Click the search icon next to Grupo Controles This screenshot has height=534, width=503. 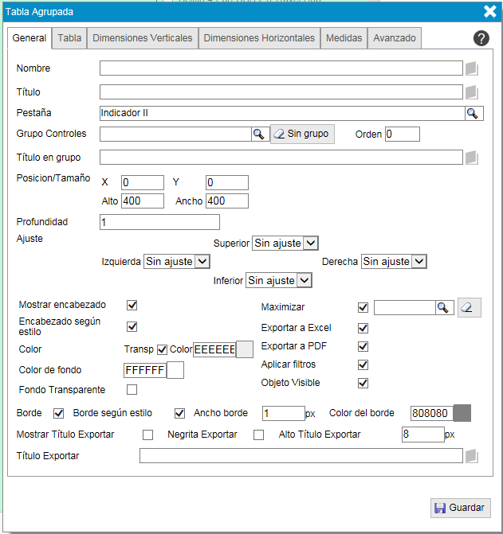click(x=258, y=134)
